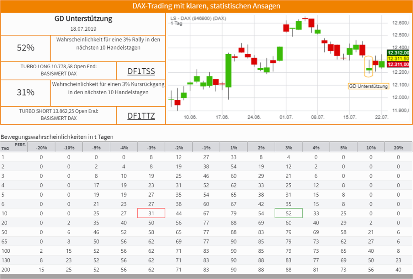Viewport: 413px width, 279px height.
Task: Click the 2 cell in row 20, -10% column
Action: [69, 223]
